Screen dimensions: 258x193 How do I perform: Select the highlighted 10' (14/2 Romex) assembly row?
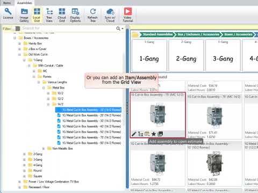click(89, 110)
